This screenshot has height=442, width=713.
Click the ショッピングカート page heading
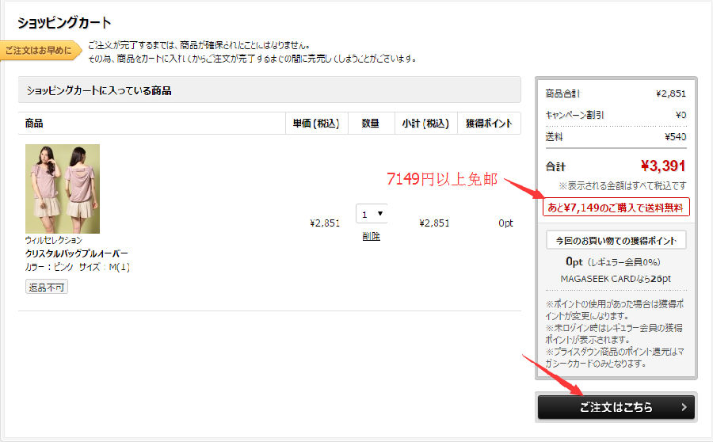click(64, 22)
